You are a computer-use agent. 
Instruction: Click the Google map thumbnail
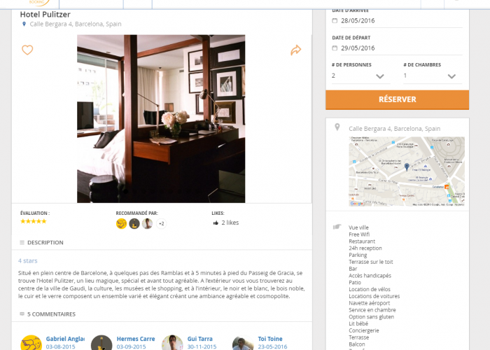click(x=407, y=171)
